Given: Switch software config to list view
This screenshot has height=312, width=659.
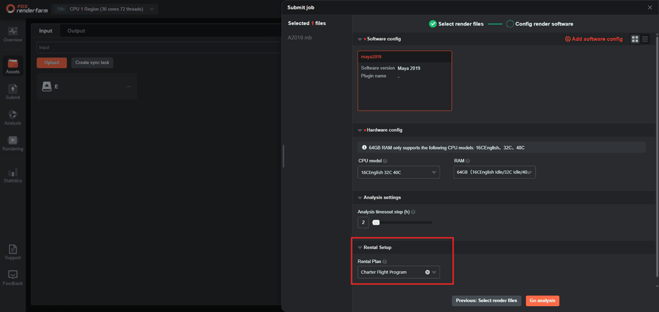Looking at the screenshot, I should coord(645,39).
